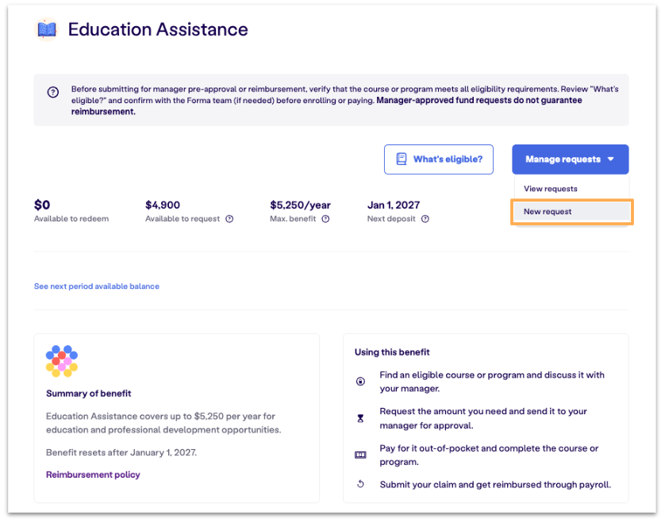Open the Manage requests button
661x519 pixels.
click(571, 160)
